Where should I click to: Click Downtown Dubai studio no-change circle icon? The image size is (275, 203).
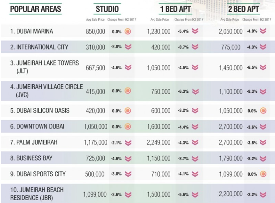128,126
